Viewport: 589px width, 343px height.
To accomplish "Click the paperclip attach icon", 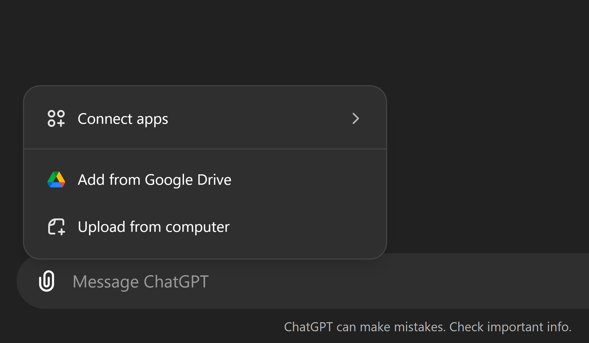I will [x=47, y=281].
